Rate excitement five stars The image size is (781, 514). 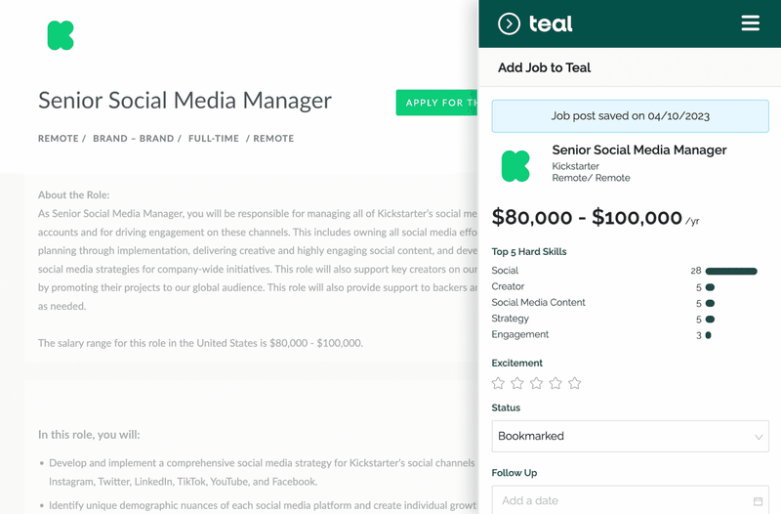[x=575, y=383]
